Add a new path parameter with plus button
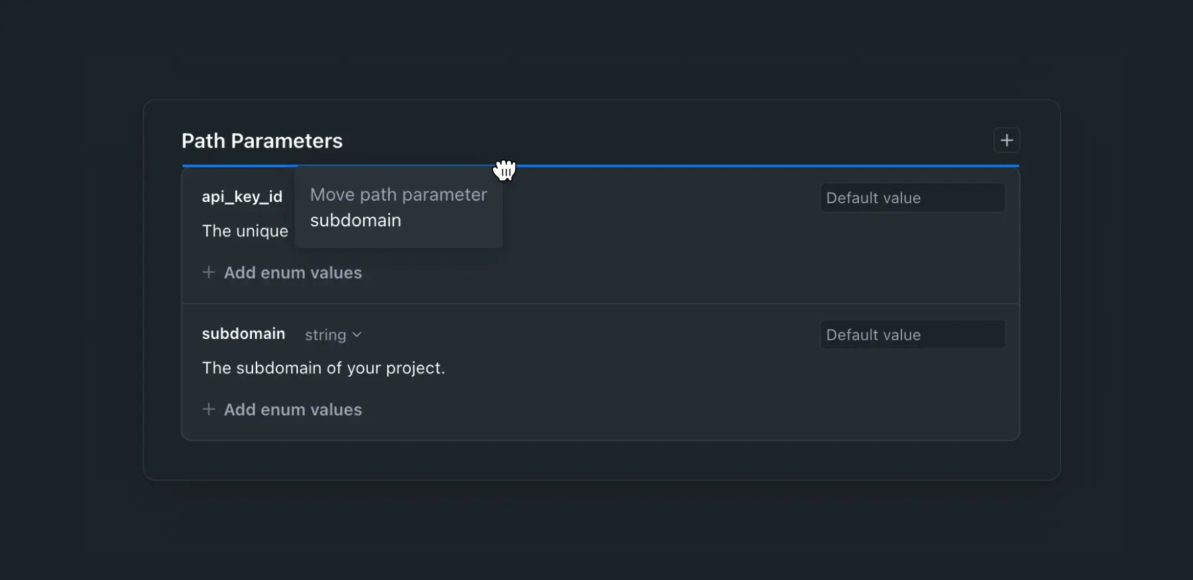This screenshot has width=1193, height=580. (x=1006, y=140)
